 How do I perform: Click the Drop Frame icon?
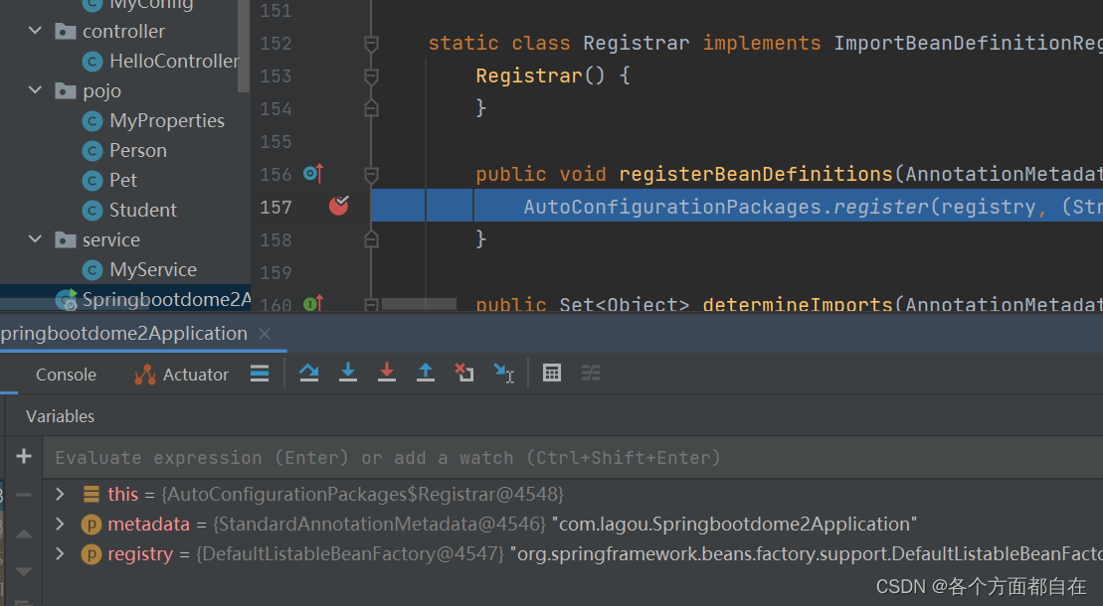click(x=464, y=373)
